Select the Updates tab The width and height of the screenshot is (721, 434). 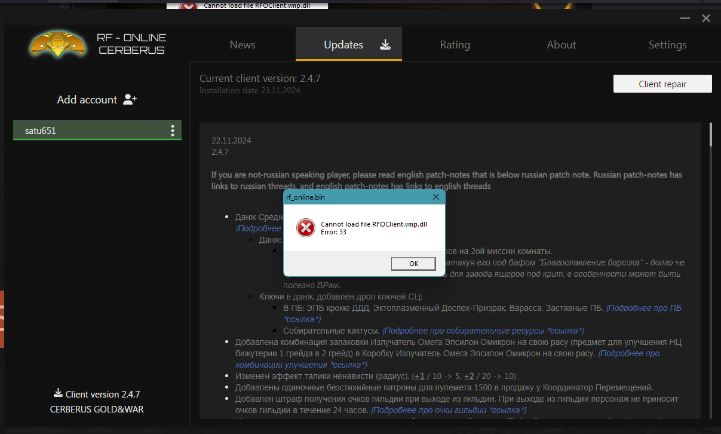click(x=349, y=44)
